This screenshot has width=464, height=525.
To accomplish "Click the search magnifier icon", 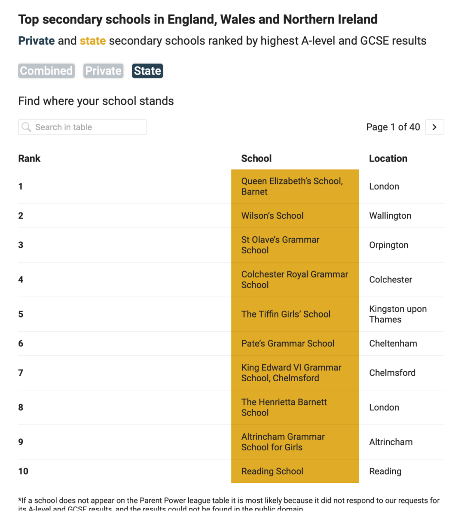I will tap(27, 127).
